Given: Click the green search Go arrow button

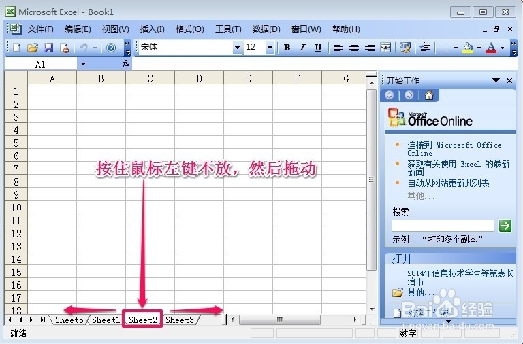Looking at the screenshot, I should (x=505, y=226).
